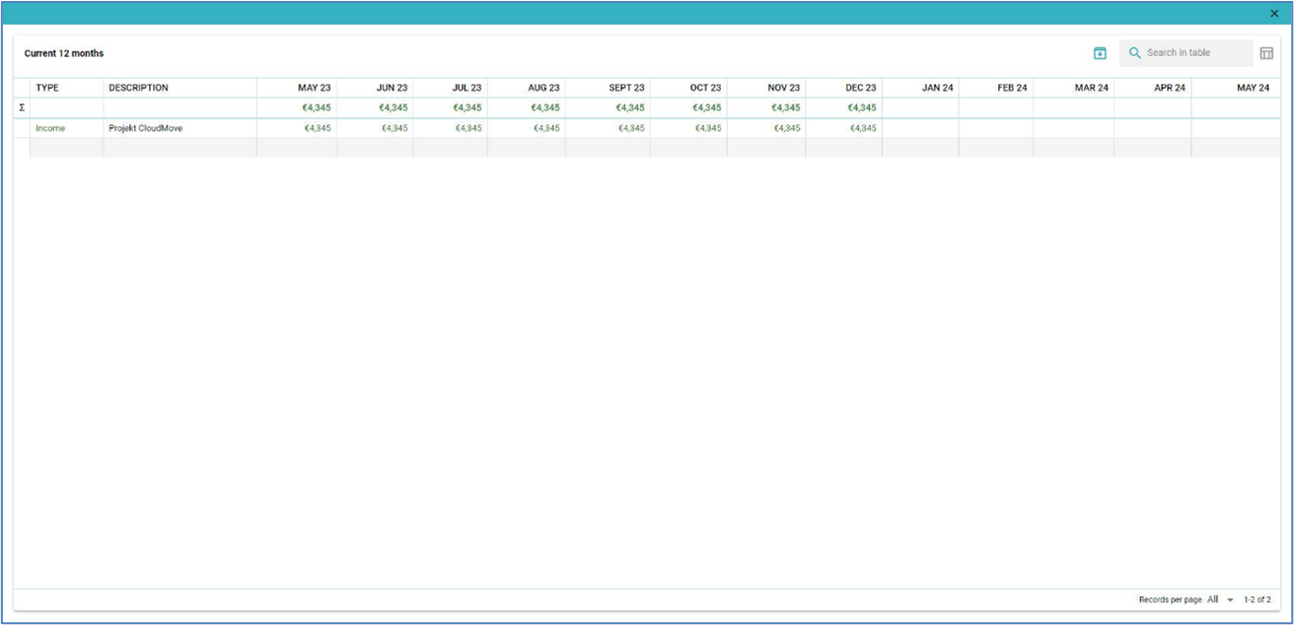The width and height of the screenshot is (1294, 625).
Task: Close the dialog with the X button
Action: tap(1273, 14)
